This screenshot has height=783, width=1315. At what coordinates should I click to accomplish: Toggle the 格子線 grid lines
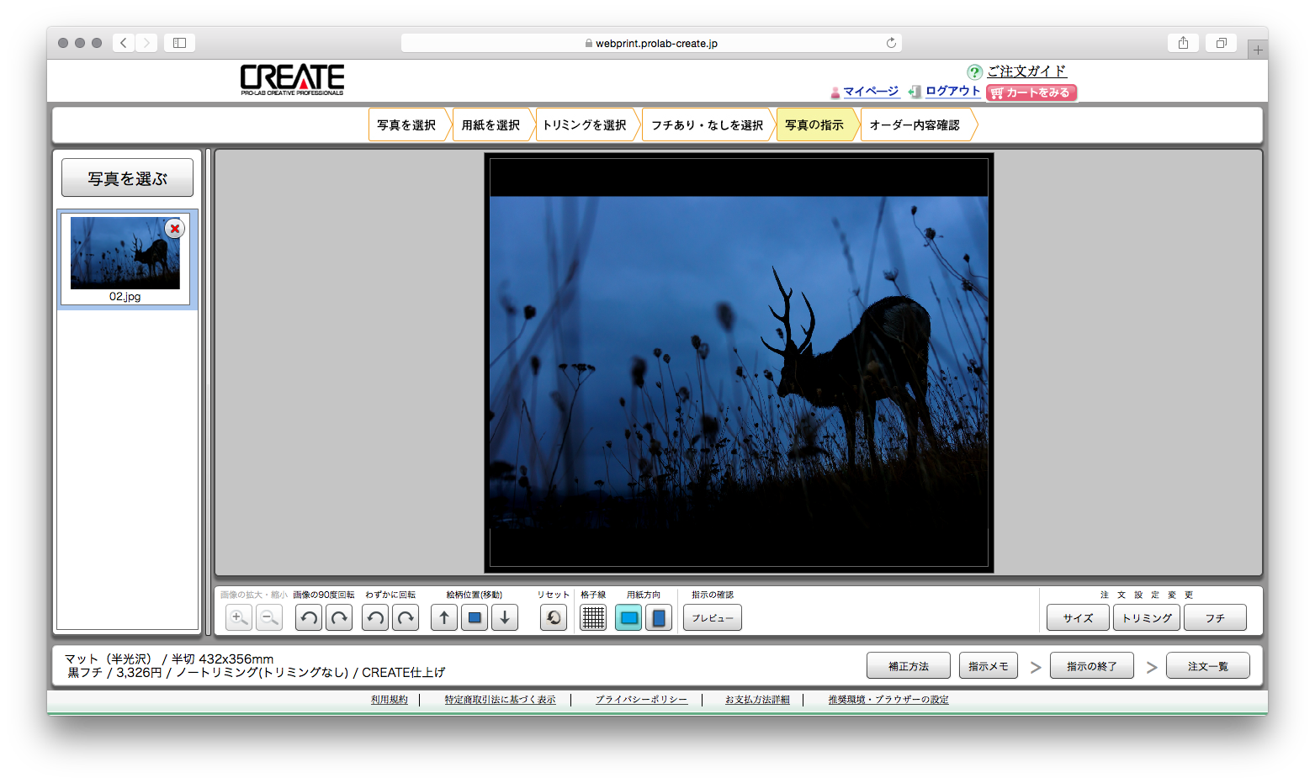[x=593, y=618]
